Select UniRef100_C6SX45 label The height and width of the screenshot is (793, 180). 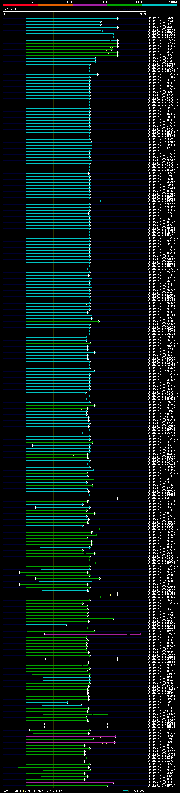[x=161, y=37]
